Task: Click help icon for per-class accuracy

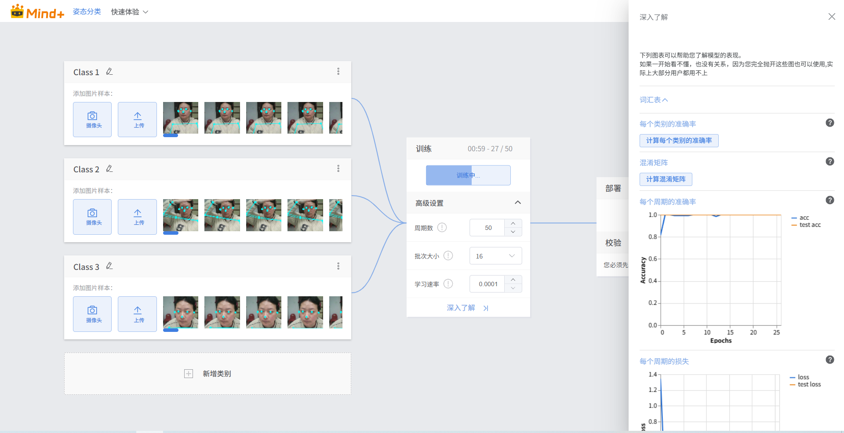Action: (x=829, y=123)
